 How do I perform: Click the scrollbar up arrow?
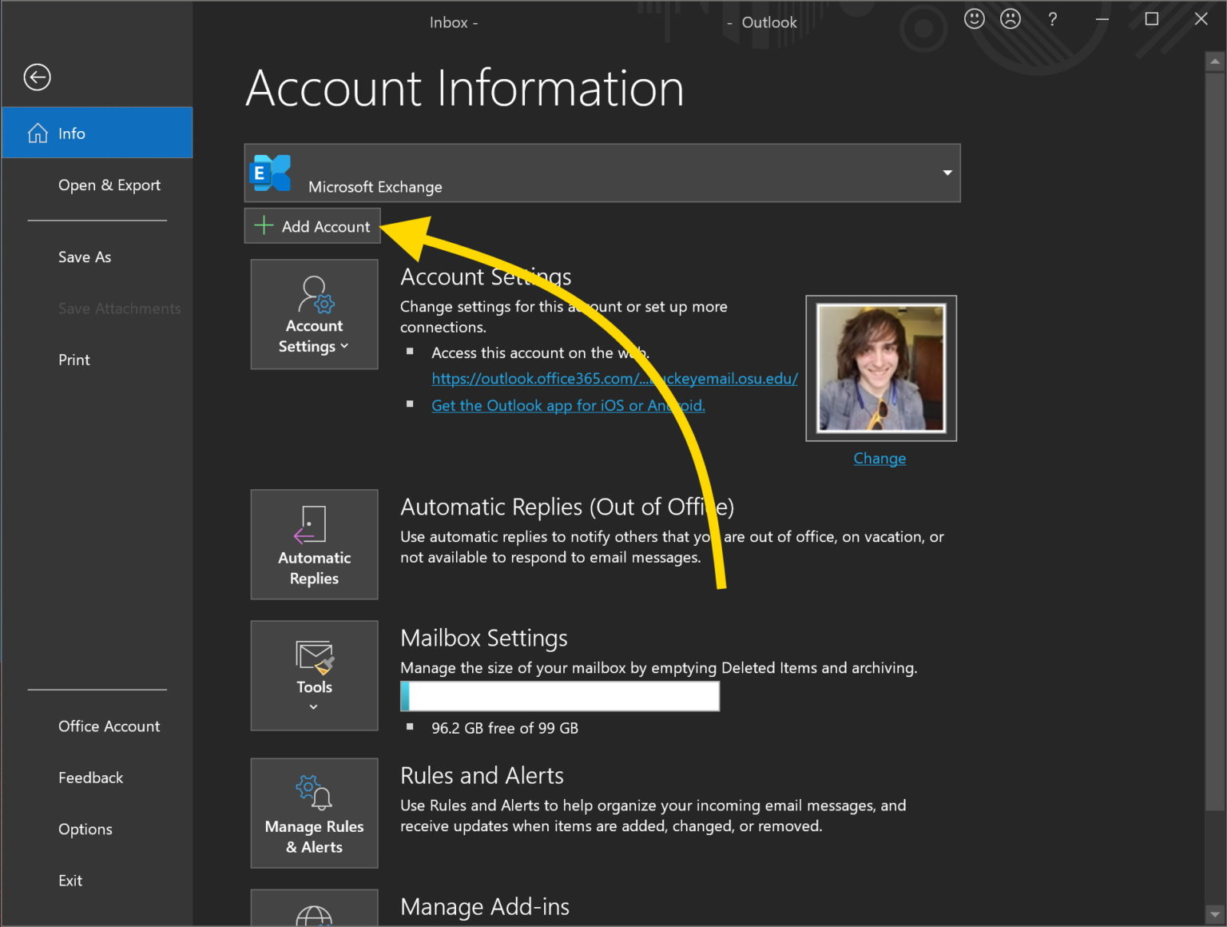(x=1214, y=62)
